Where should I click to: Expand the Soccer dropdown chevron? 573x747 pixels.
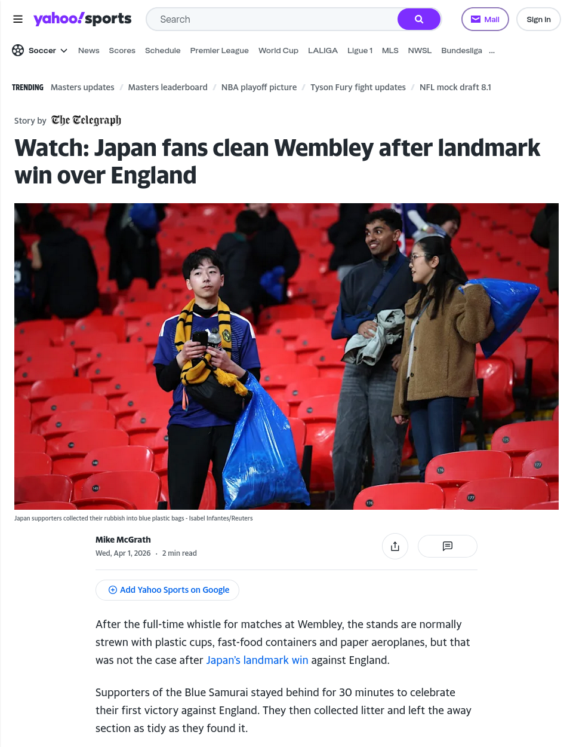pyautogui.click(x=64, y=51)
